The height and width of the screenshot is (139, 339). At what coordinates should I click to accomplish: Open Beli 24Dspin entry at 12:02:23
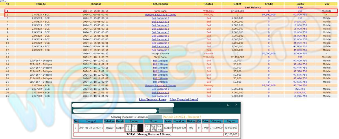point(160,60)
